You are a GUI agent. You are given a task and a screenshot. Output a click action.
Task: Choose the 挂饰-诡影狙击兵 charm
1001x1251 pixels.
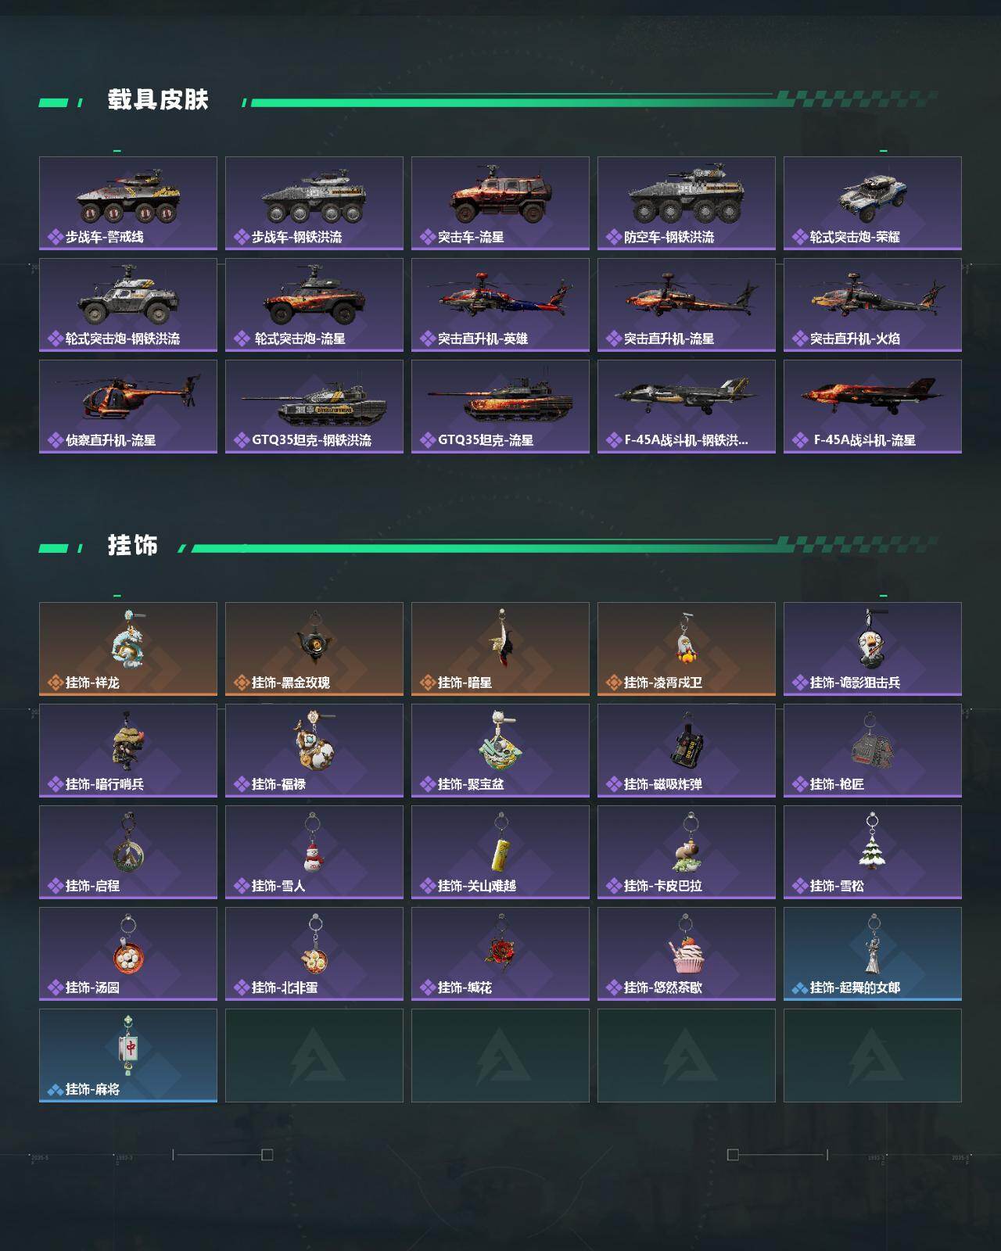[873, 649]
